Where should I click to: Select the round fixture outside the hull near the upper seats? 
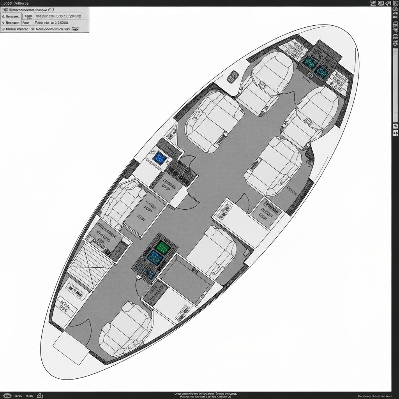tap(233, 77)
